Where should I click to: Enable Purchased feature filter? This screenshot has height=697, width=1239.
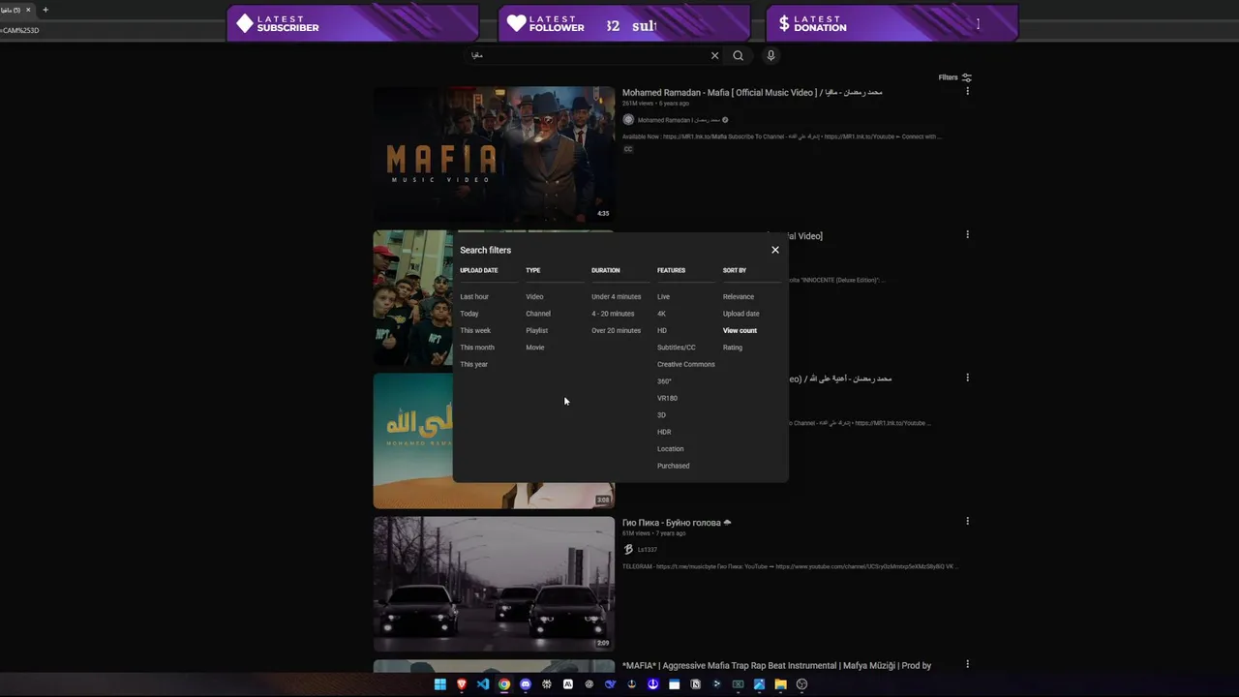click(673, 466)
